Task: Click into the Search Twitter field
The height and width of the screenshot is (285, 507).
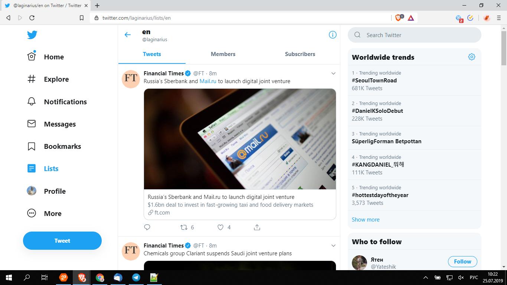Action: tap(414, 35)
